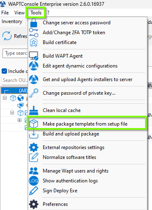Screen dimensions: 152x210
Task: Click the broom icon for Clean local cache
Action: coord(34,110)
